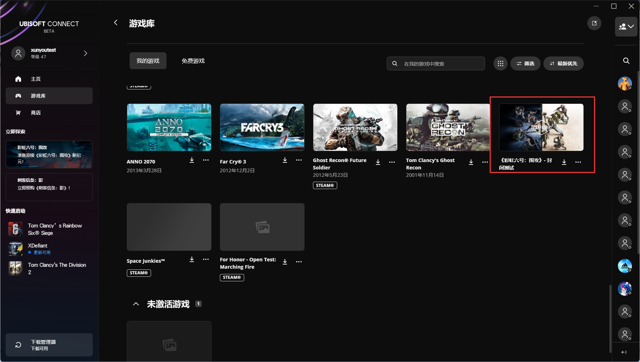Download Far Cry 3
Viewport: 640px width, 362px height.
(x=285, y=160)
